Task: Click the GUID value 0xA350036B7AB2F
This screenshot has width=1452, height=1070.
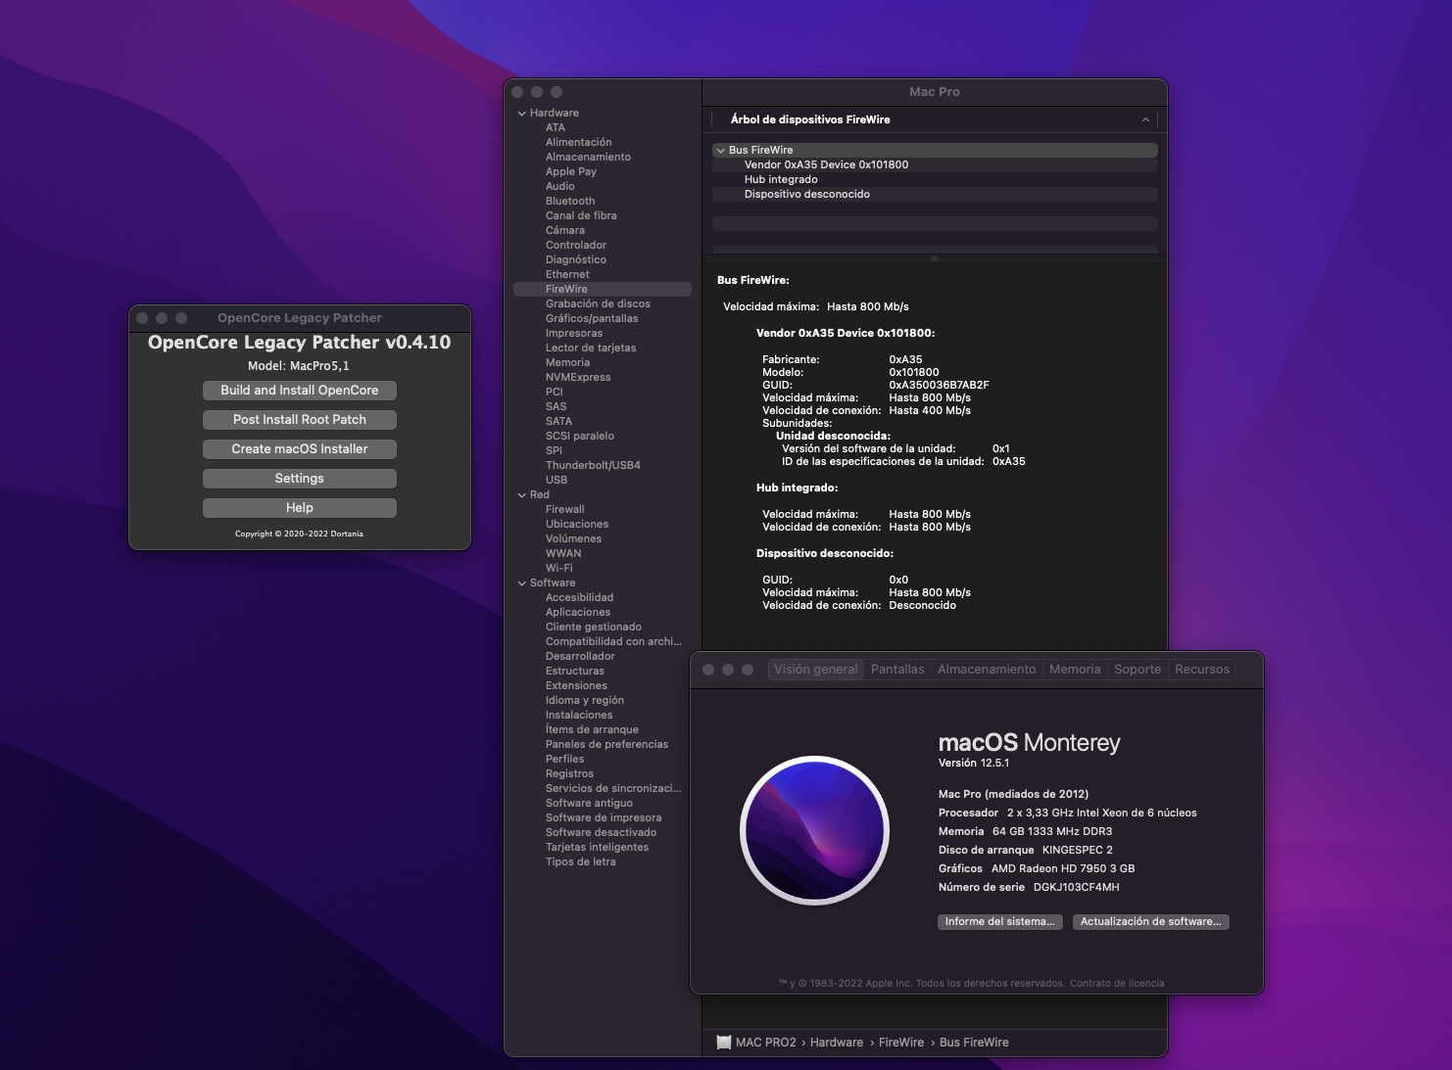Action: (x=939, y=386)
